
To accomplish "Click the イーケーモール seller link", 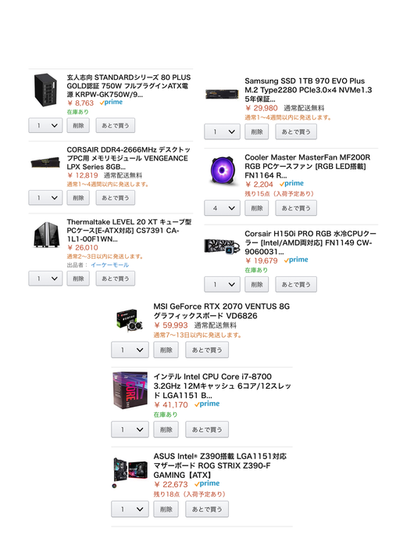I will 110,265.
